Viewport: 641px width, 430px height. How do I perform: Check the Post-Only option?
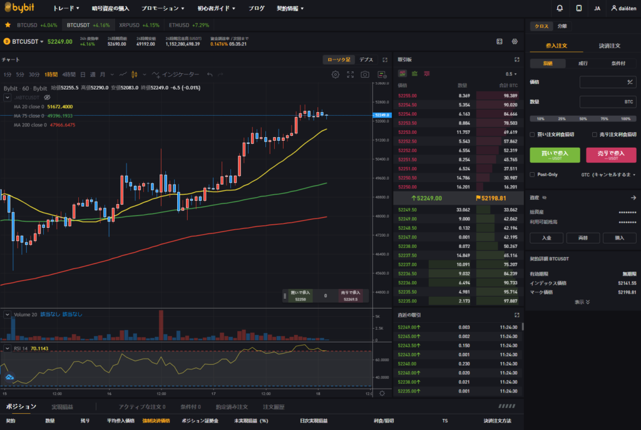(532, 175)
